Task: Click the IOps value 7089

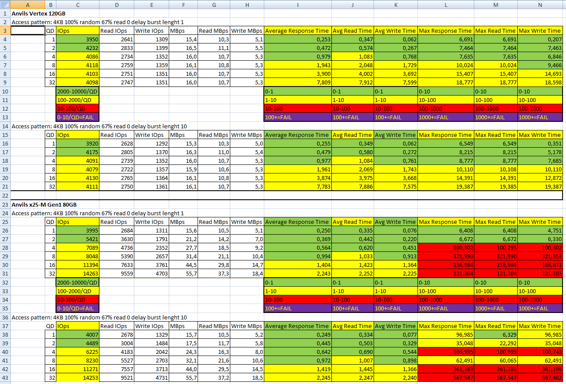Action: (x=77, y=248)
